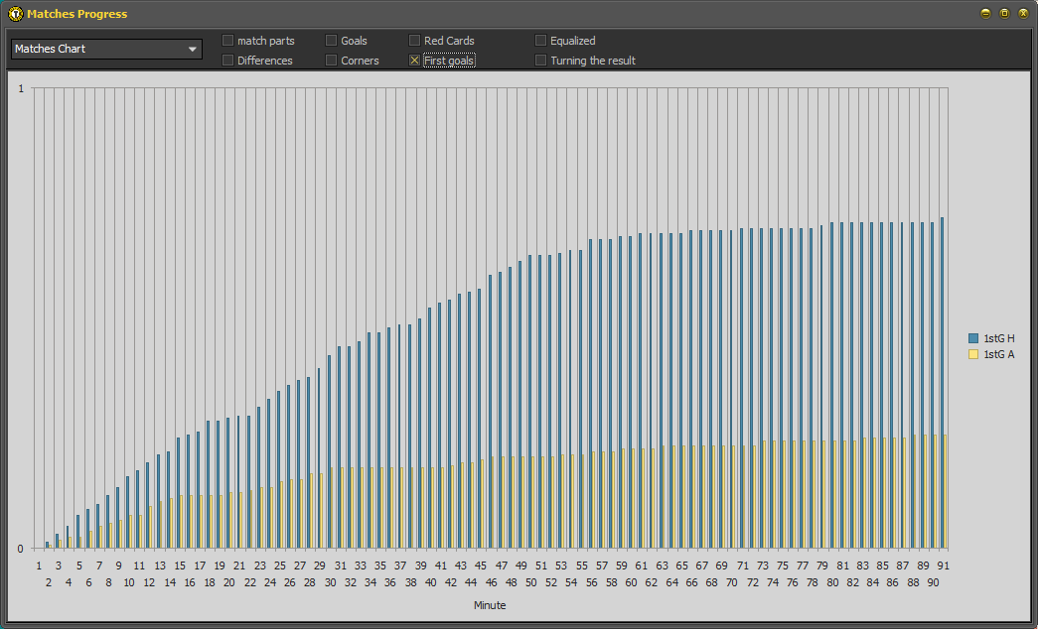
Task: Click the yellow 1stG A legend swatch
Action: tap(973, 354)
